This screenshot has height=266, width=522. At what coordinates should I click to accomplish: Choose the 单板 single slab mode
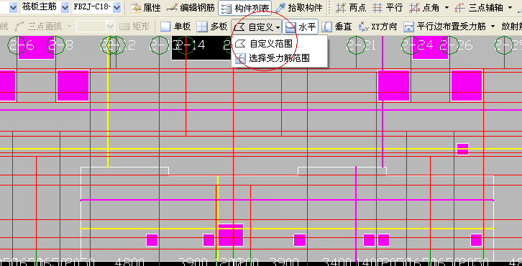[x=175, y=27]
